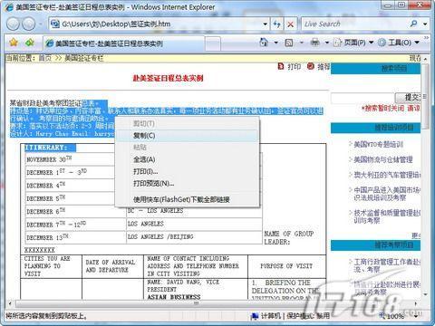The width and height of the screenshot is (435, 326).
Task: Choose 打印预览(N)... in context menu
Action: pos(187,183)
